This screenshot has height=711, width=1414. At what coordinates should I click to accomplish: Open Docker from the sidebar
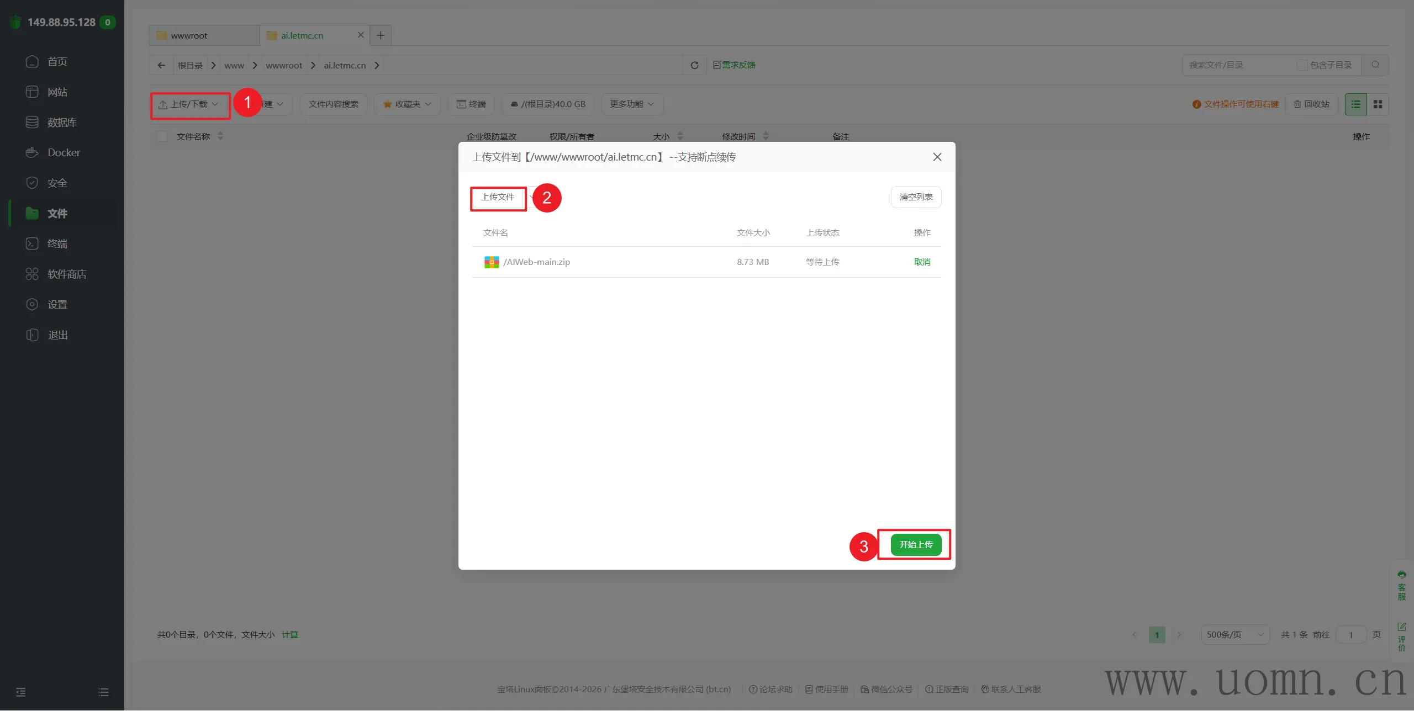pos(64,152)
